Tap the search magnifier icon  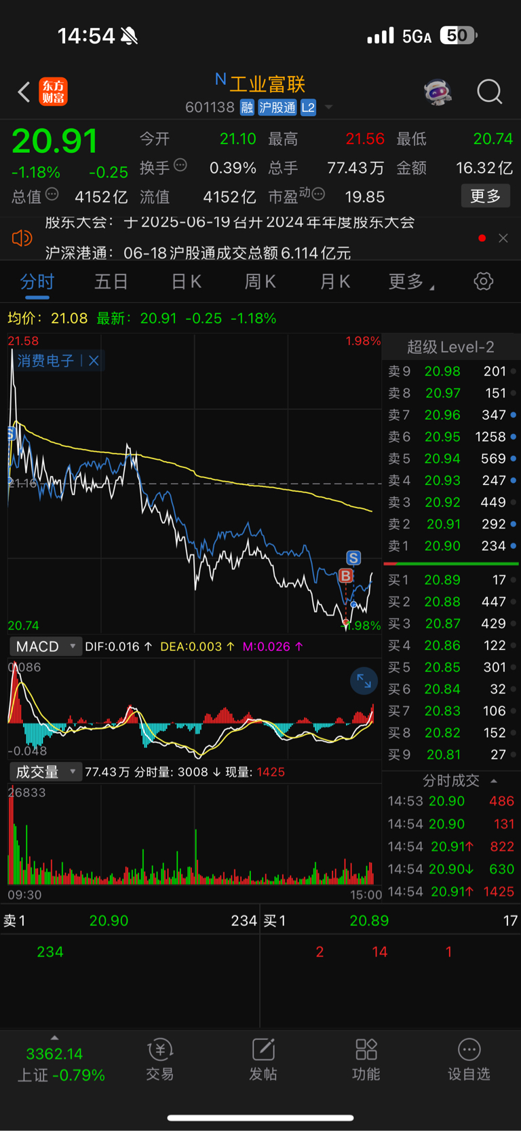tap(489, 91)
